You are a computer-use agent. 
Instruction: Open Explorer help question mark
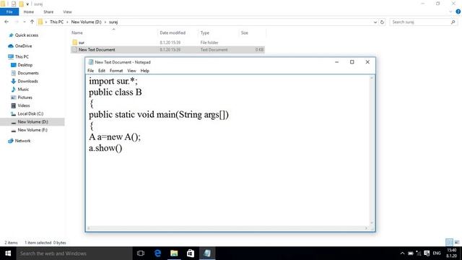click(458, 12)
